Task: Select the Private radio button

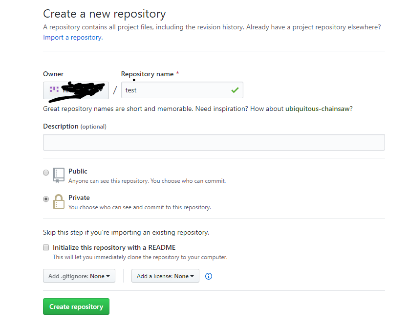Action: (x=46, y=199)
